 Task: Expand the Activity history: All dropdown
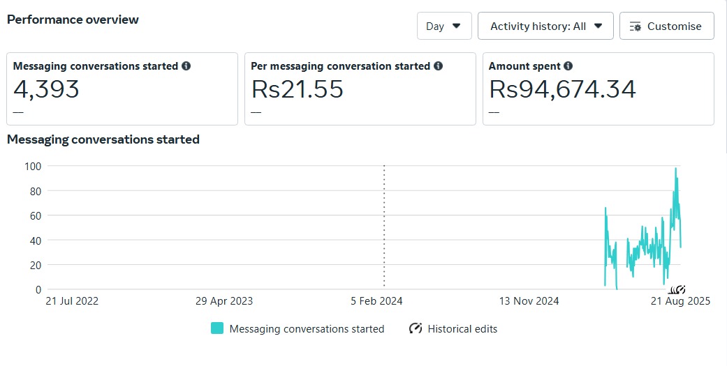click(x=545, y=26)
